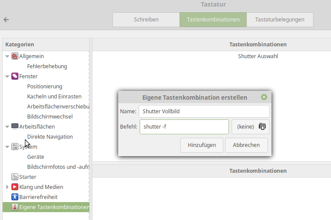
Task: Collapse the Fenster category
Action: pos(7,77)
